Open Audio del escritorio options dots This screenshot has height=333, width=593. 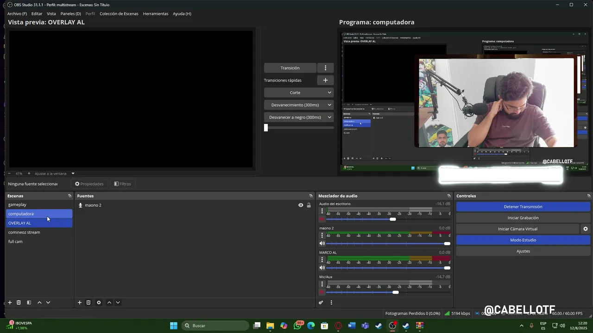pos(322,211)
